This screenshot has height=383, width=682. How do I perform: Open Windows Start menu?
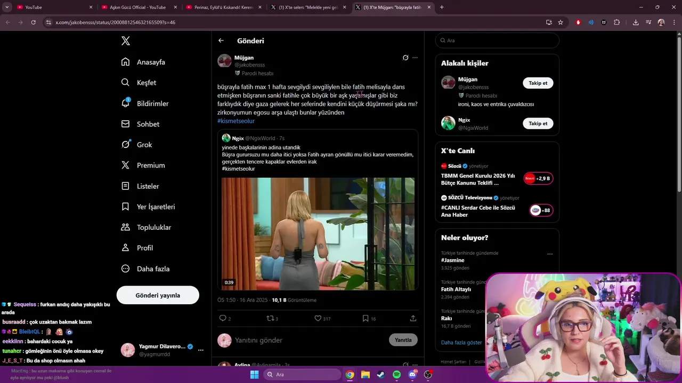[255, 374]
